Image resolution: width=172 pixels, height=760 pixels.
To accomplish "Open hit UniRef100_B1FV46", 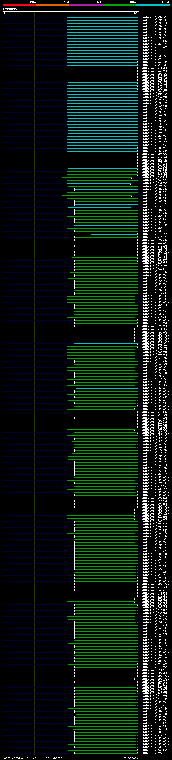I will (154, 706).
